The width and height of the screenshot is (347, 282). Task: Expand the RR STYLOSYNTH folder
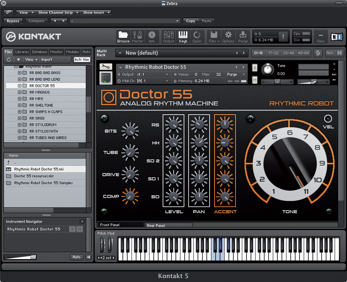(19, 131)
